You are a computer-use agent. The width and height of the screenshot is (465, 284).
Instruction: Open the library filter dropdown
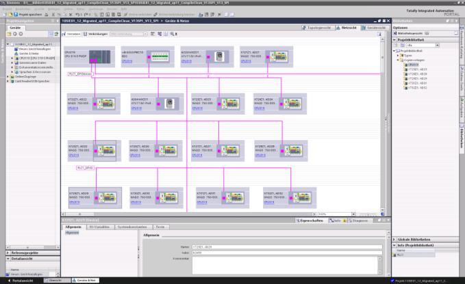tap(437, 45)
